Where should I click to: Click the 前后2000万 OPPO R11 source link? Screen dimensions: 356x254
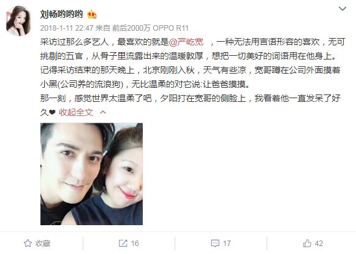[x=150, y=28]
